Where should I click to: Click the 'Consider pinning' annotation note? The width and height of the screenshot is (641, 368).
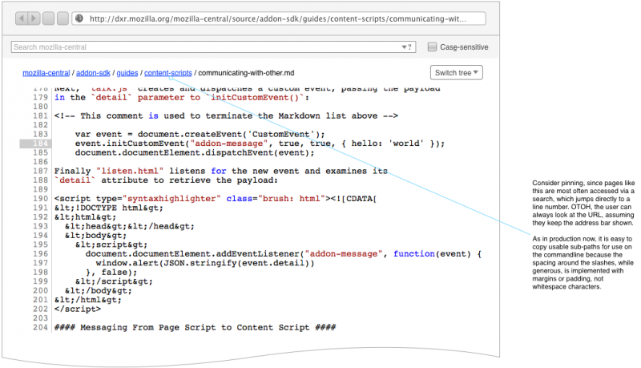coord(583,203)
